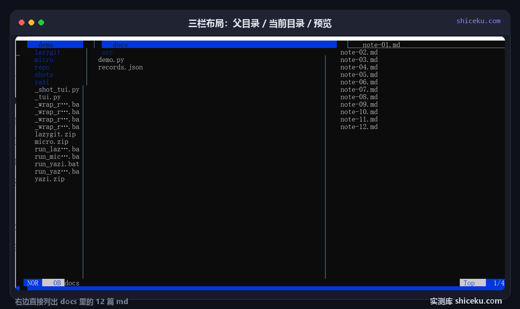Viewport: 520px width, 309px height.
Task: Select records.json file
Action: coord(120,67)
